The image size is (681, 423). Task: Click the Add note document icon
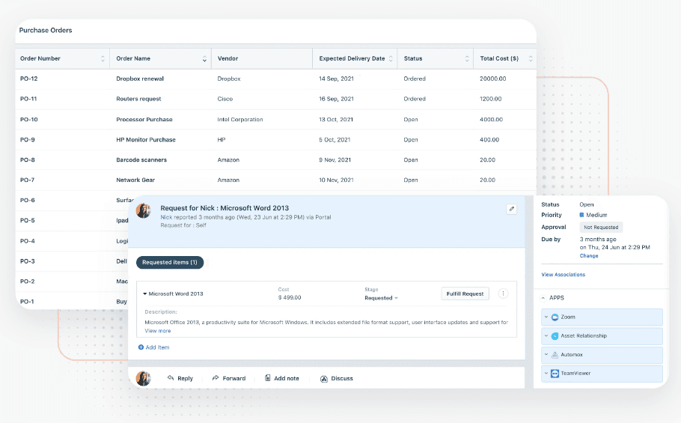tap(268, 378)
